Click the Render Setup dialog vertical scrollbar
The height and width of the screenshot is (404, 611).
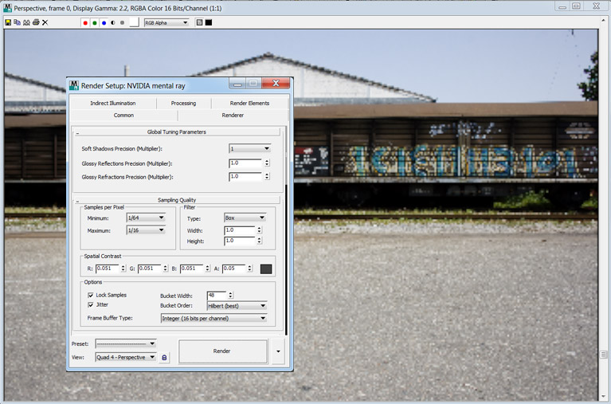[x=287, y=230]
